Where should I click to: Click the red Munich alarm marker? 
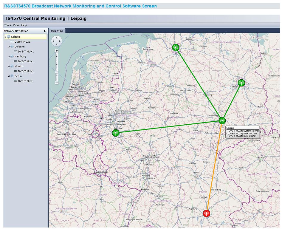coord(207,213)
